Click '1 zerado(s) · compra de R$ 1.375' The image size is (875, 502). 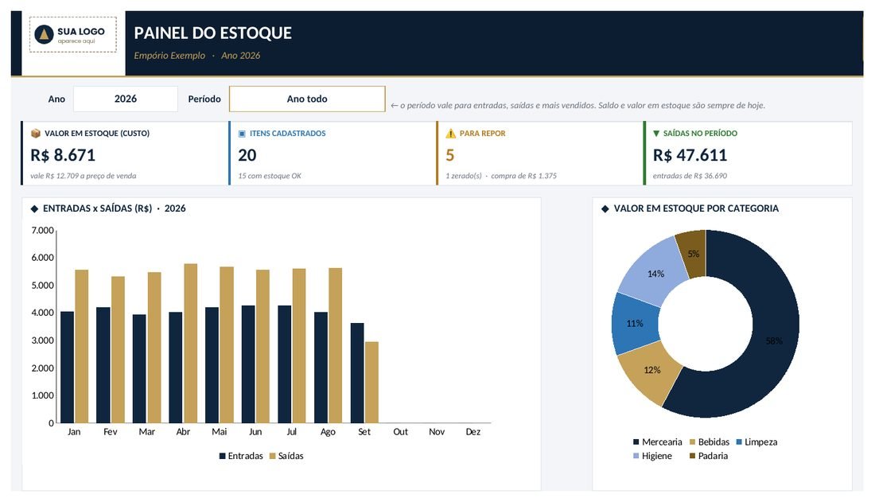coord(501,176)
